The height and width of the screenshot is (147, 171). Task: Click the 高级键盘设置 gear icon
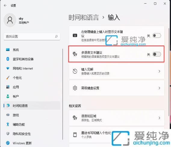(75, 88)
